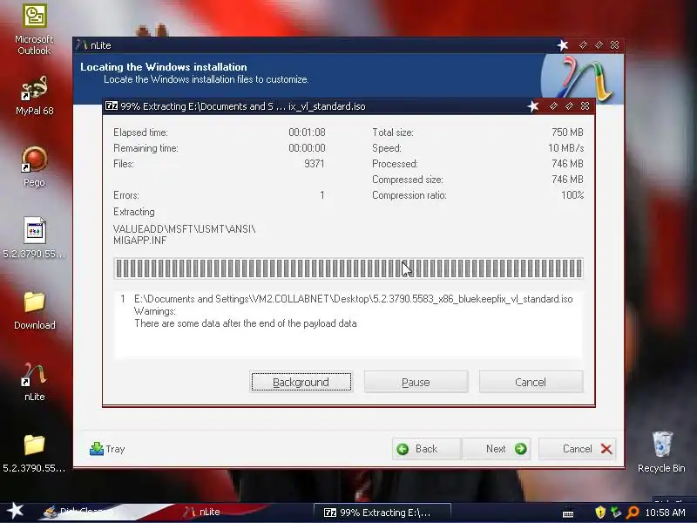Click the 7z icon in extraction title bar
Screen dimensions: 697x523
(112, 105)
